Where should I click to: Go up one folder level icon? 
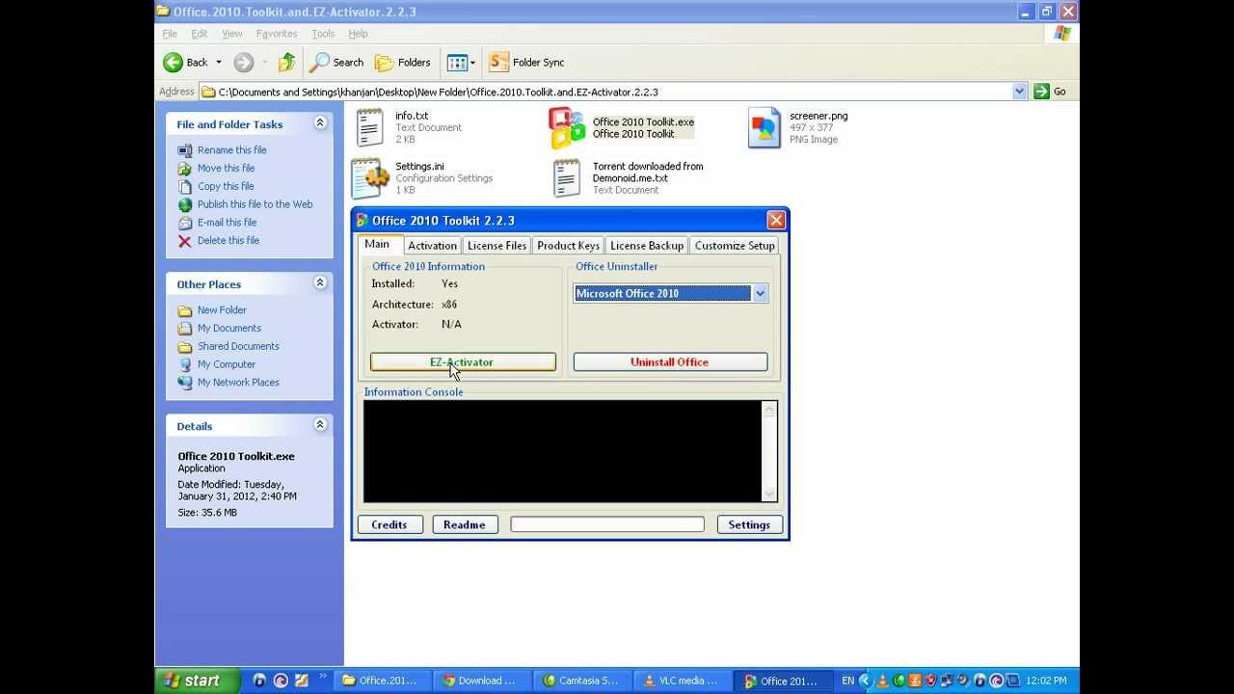point(286,63)
